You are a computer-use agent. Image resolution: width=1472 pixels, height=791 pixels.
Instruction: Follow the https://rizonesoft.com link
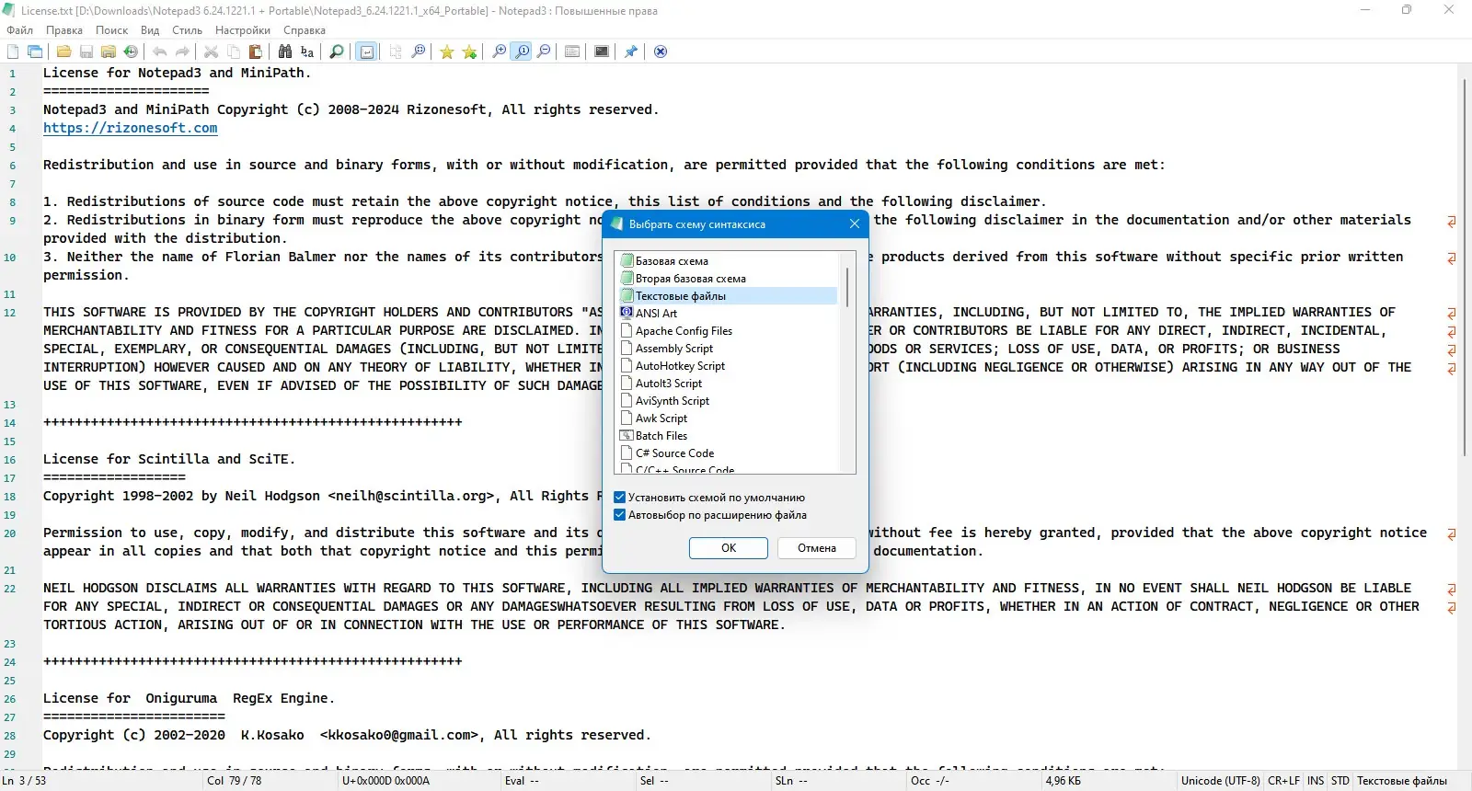click(x=131, y=128)
